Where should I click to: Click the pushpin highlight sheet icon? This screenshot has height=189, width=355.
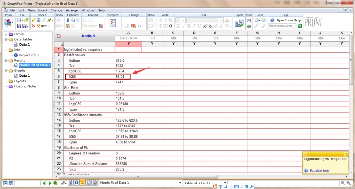49,20
